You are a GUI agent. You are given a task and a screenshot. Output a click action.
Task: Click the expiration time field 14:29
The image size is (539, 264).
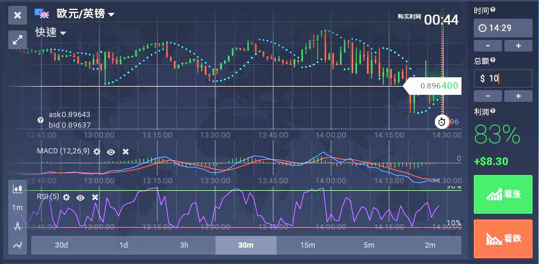(503, 28)
